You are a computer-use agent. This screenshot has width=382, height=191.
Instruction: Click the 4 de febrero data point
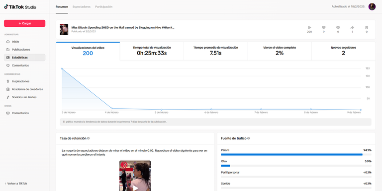tap(112, 108)
